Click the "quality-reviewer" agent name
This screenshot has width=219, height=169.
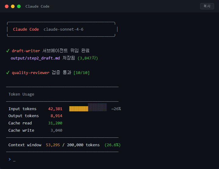click(x=31, y=73)
